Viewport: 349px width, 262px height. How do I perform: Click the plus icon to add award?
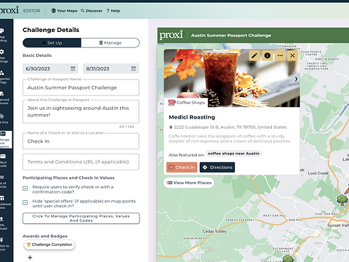(x=30, y=258)
